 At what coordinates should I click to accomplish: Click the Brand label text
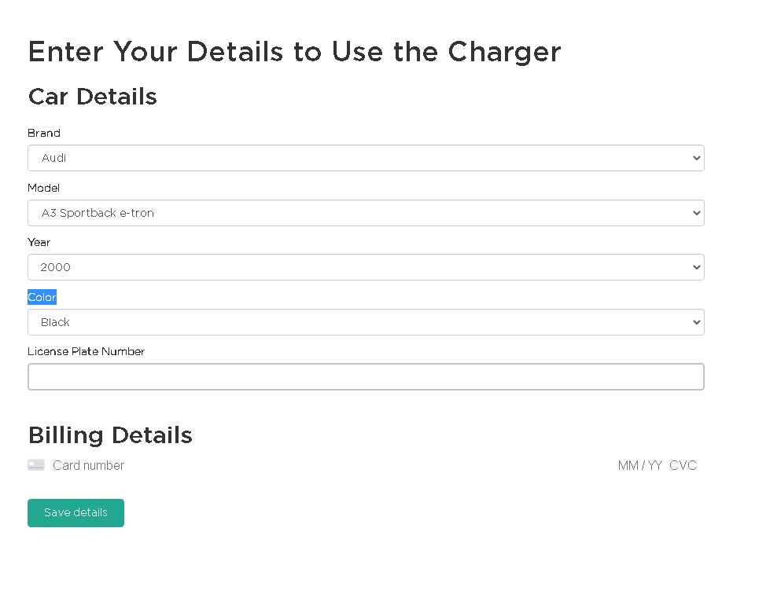[44, 133]
